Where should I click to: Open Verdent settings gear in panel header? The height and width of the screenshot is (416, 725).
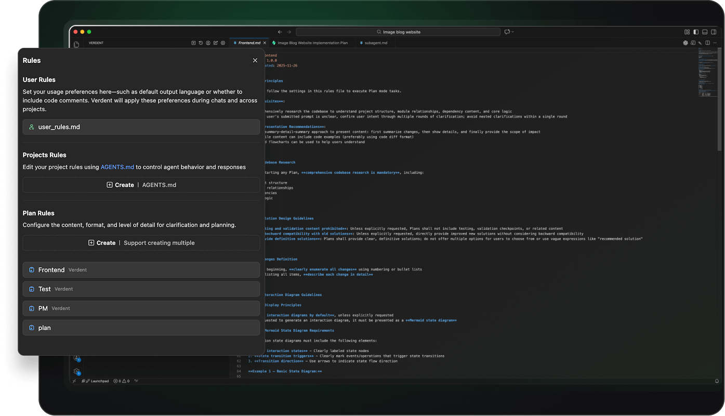(x=222, y=43)
